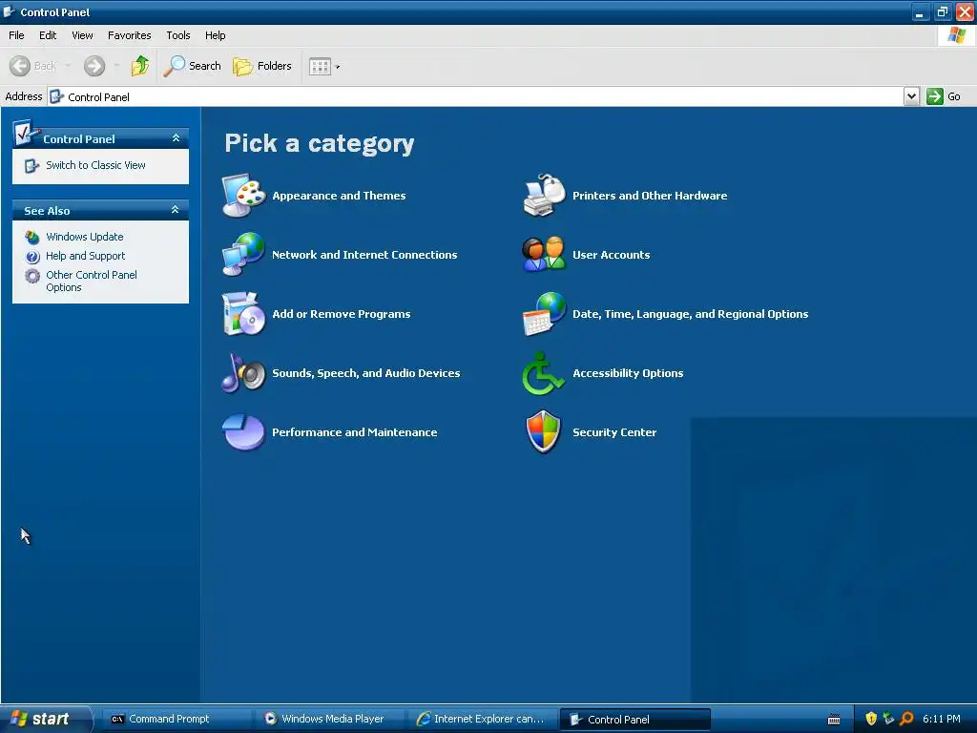Collapse the See Also sidebar section
This screenshot has width=977, height=733.
176,209
